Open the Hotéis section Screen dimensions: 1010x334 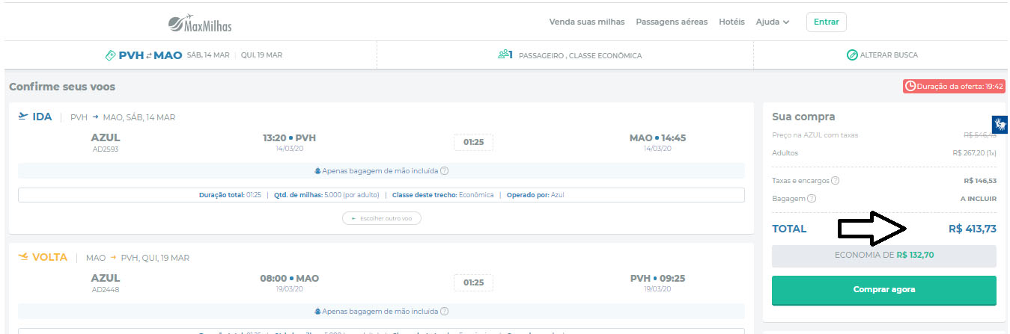[731, 22]
